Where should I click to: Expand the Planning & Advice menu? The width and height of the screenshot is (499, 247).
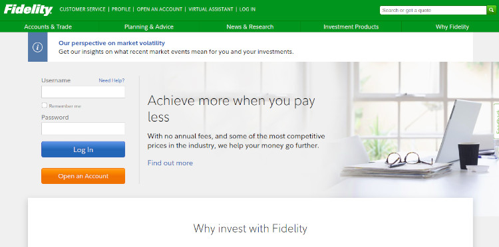[x=149, y=27]
